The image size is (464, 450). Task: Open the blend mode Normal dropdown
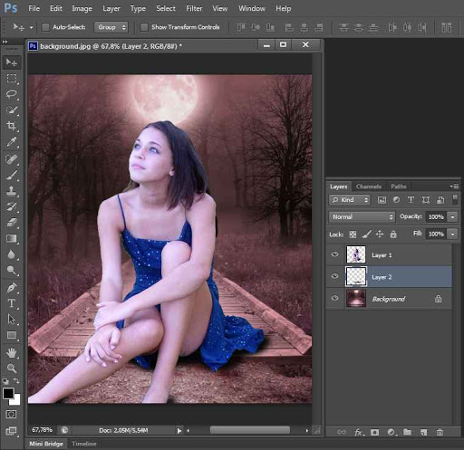point(362,216)
